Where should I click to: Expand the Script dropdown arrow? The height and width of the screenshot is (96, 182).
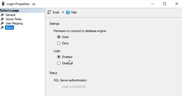[x=63, y=12]
